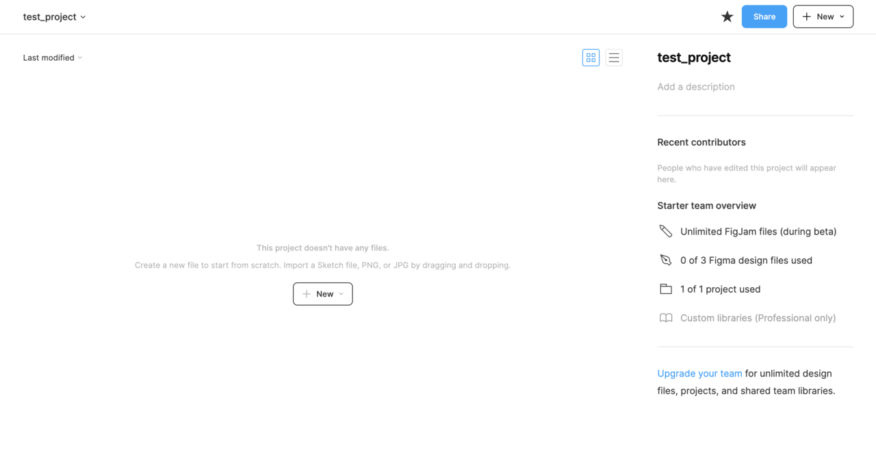
Task: Select the '0 of 3 Figma design files used' text
Action: click(x=746, y=260)
